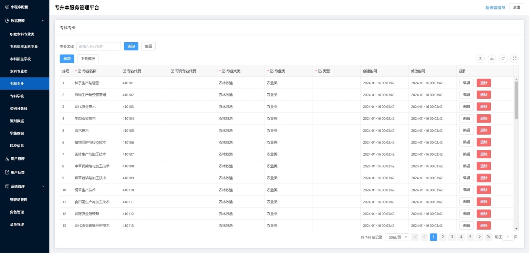Click edit icon in 专业代码 column header
This screenshot has width=529, height=253.
click(124, 71)
